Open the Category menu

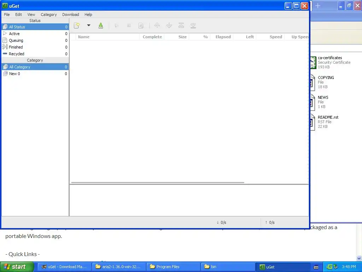48,14
